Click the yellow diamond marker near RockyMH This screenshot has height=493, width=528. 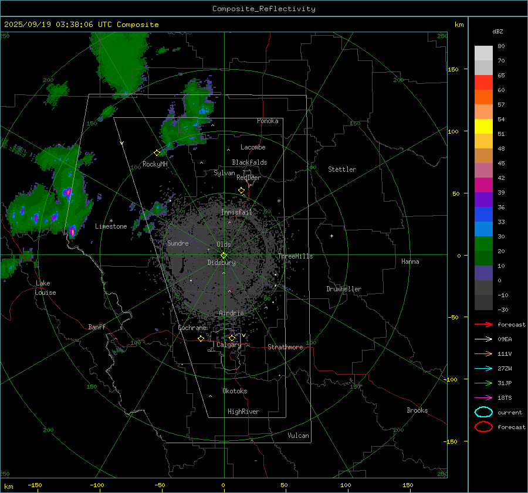pos(157,152)
